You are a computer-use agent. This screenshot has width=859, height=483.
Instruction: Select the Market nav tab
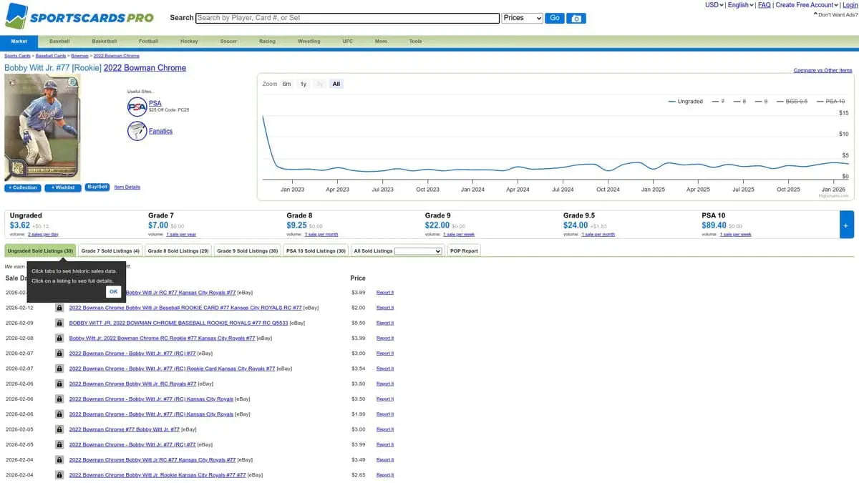(19, 42)
